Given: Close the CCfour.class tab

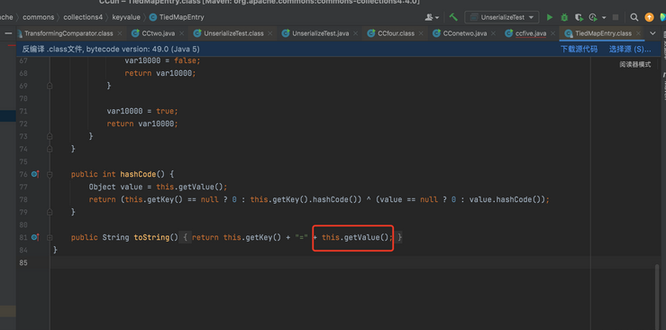Looking at the screenshot, I should tap(422, 33).
